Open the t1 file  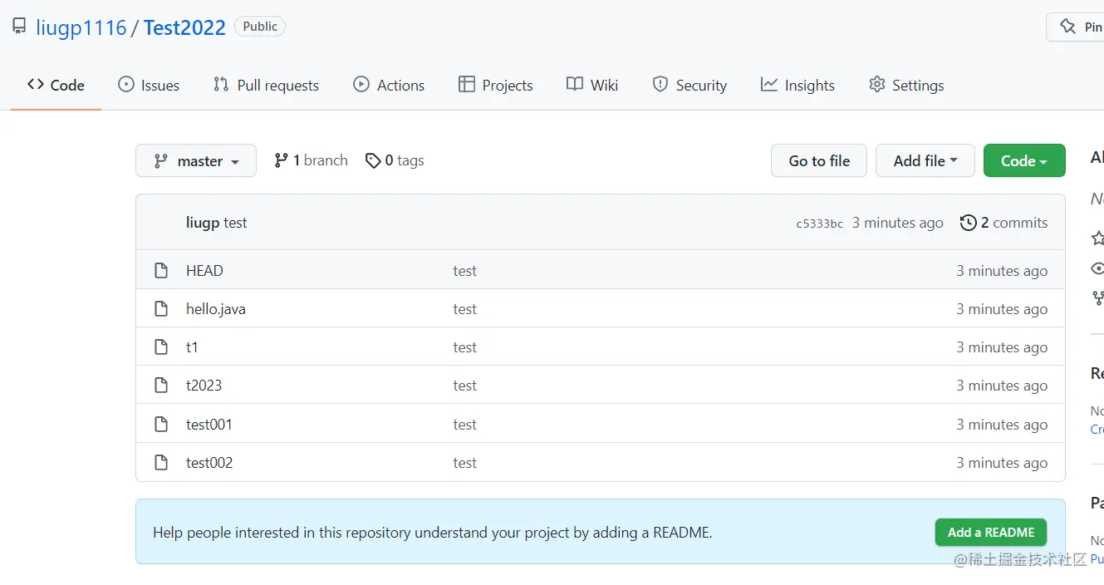point(192,347)
